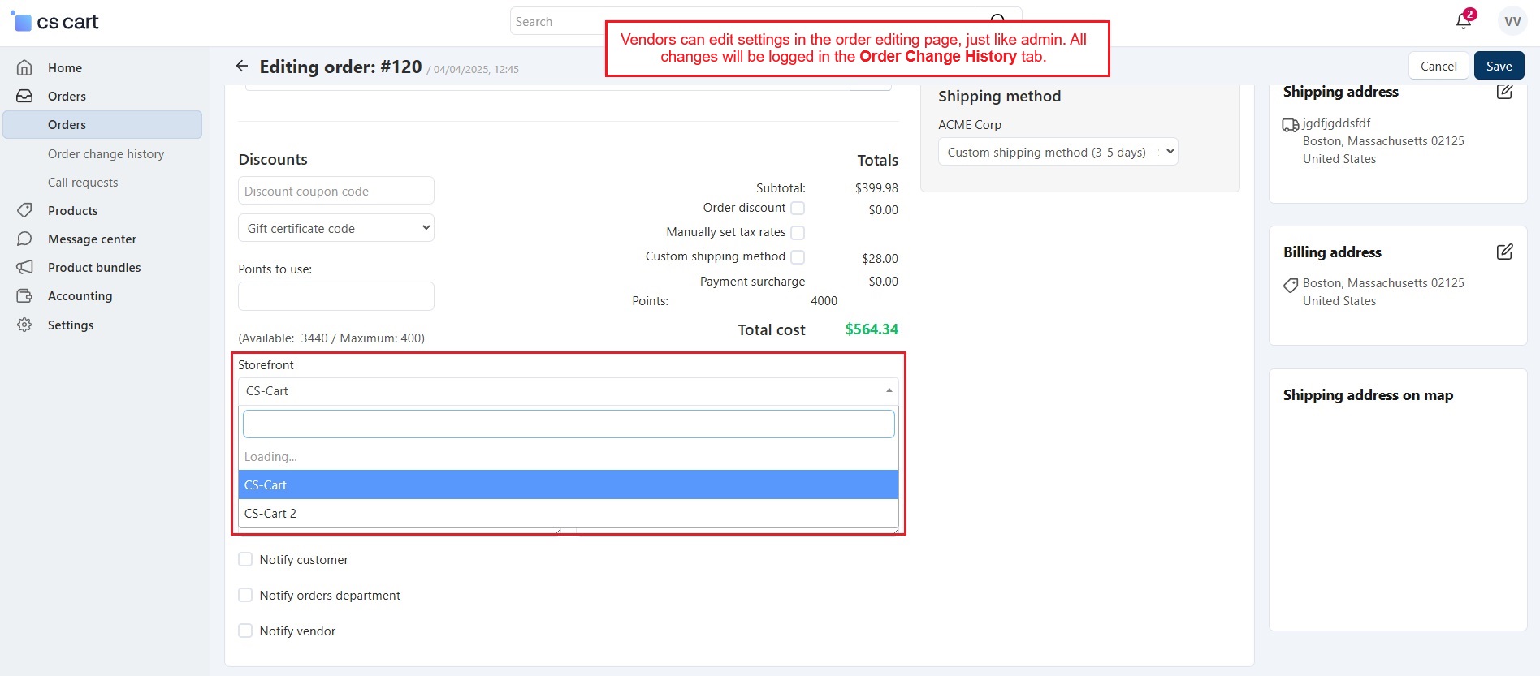Viewport: 1540px width, 676px height.
Task: Expand the Custom shipping method dropdown
Action: [1058, 153]
